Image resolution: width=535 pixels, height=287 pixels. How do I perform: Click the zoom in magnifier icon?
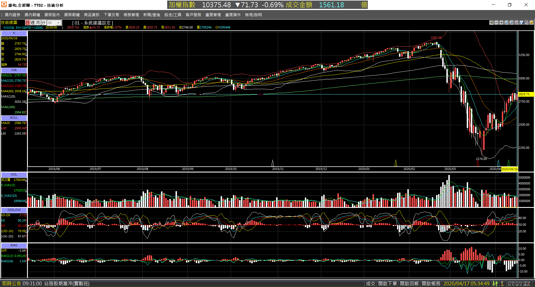pos(512,23)
